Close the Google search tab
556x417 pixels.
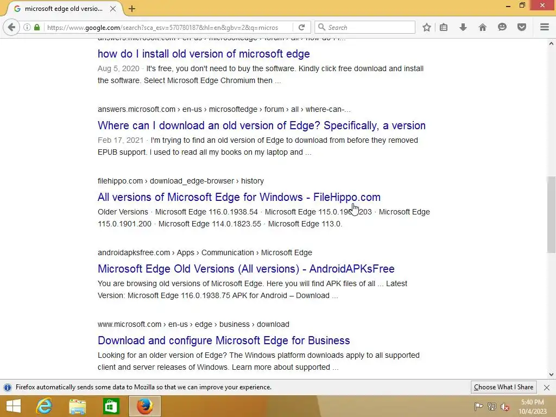tap(113, 9)
